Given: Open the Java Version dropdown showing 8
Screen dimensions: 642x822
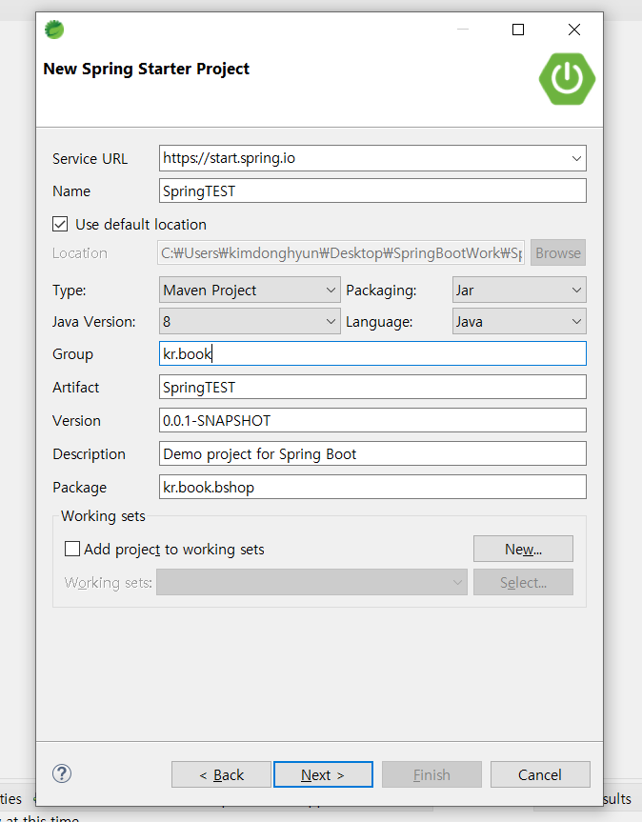Looking at the screenshot, I should point(250,321).
